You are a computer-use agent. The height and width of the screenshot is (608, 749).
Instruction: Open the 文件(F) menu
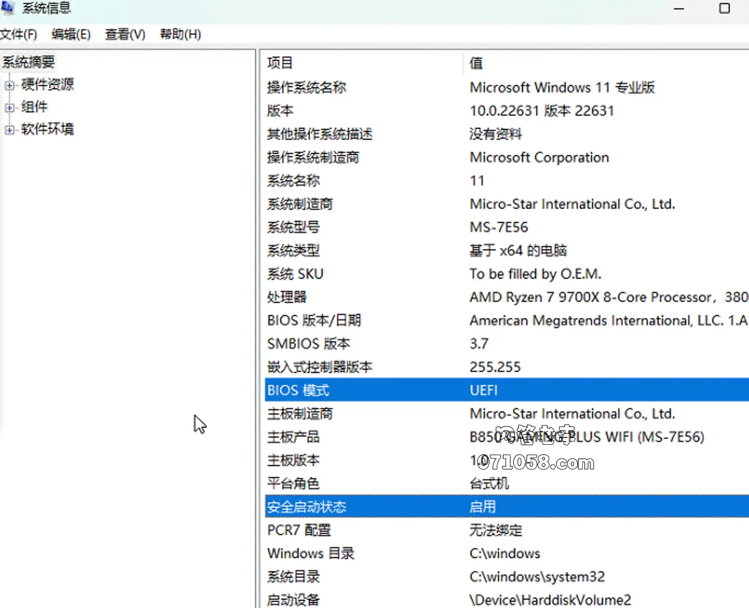pos(19,35)
